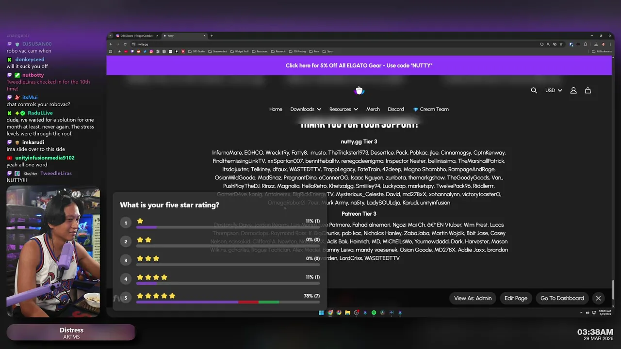
Task: Open the account profile icon in header
Action: point(573,90)
